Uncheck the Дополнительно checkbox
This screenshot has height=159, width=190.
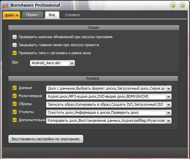click(x=15, y=120)
